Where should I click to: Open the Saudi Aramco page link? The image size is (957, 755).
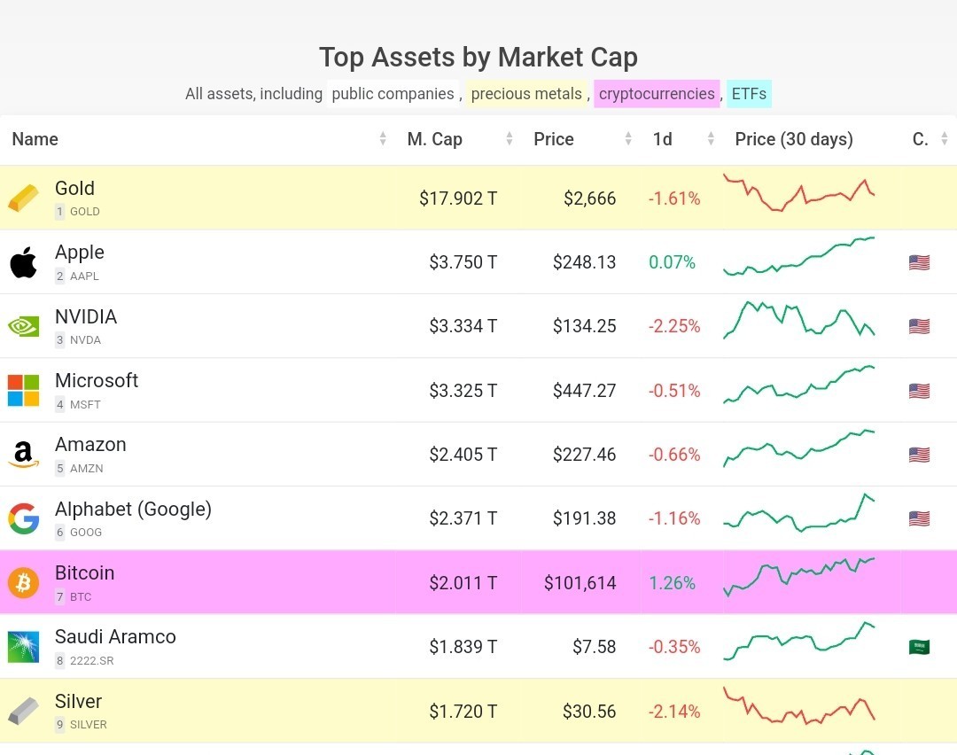coord(115,636)
